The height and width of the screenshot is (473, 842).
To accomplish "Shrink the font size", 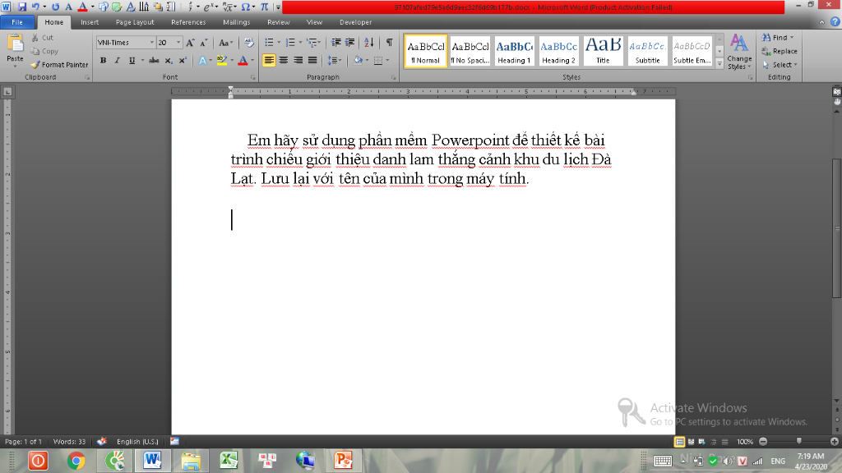I will tap(204, 43).
